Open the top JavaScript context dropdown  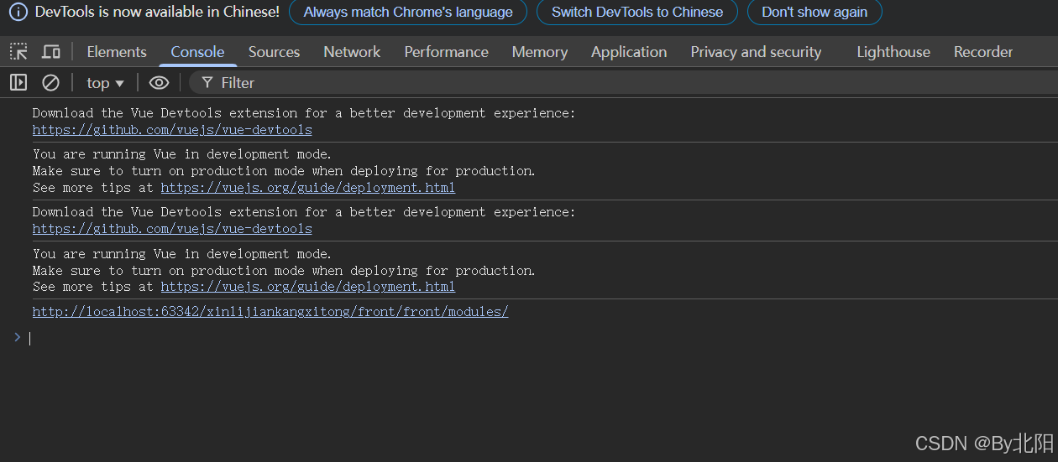point(105,82)
